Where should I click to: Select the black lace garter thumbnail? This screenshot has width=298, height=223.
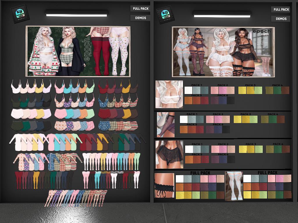click(x=164, y=186)
